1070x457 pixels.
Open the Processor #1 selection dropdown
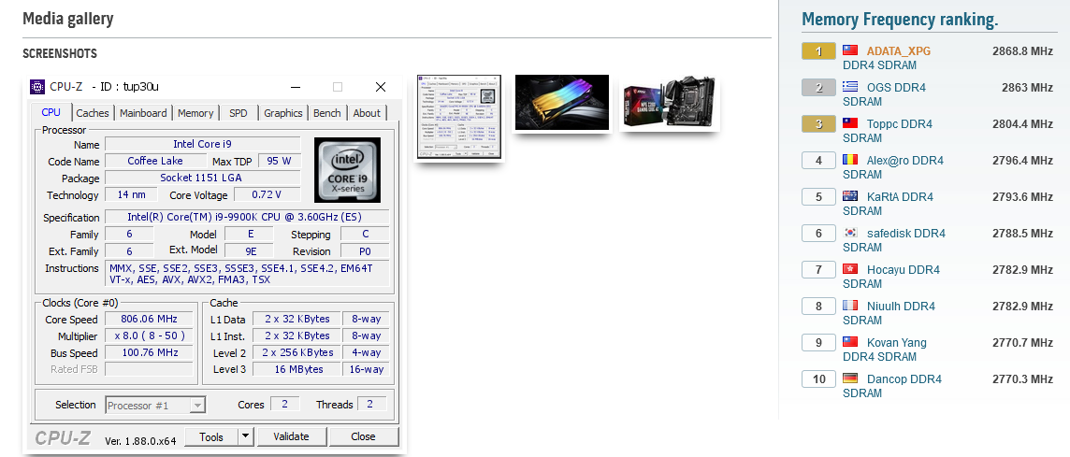(155, 406)
